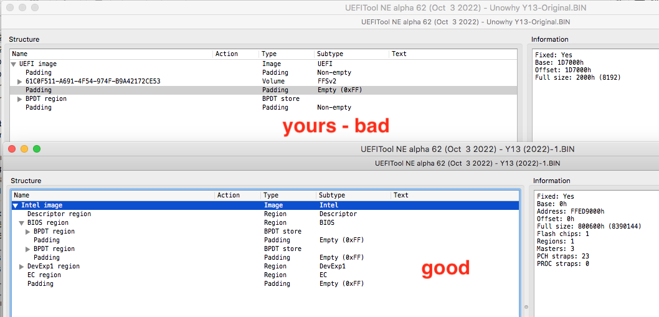Select the last Padding row in Unowhy window
Screen dimensions: 659x317
[263, 108]
